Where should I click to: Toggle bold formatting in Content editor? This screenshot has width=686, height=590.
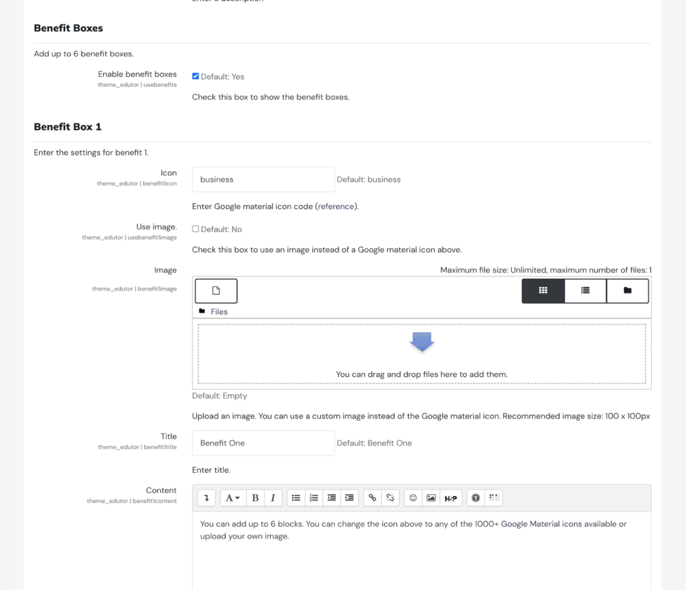[x=255, y=498]
